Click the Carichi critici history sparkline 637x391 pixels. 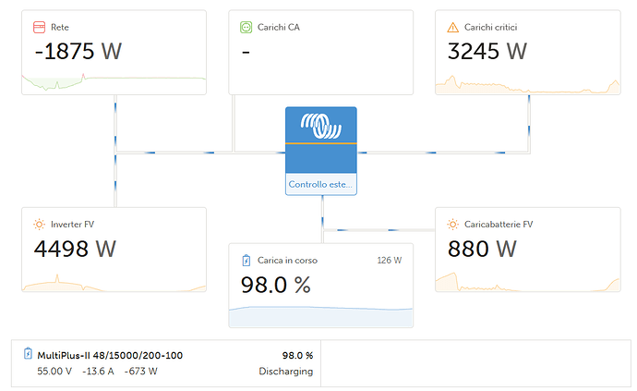pyautogui.click(x=528, y=85)
